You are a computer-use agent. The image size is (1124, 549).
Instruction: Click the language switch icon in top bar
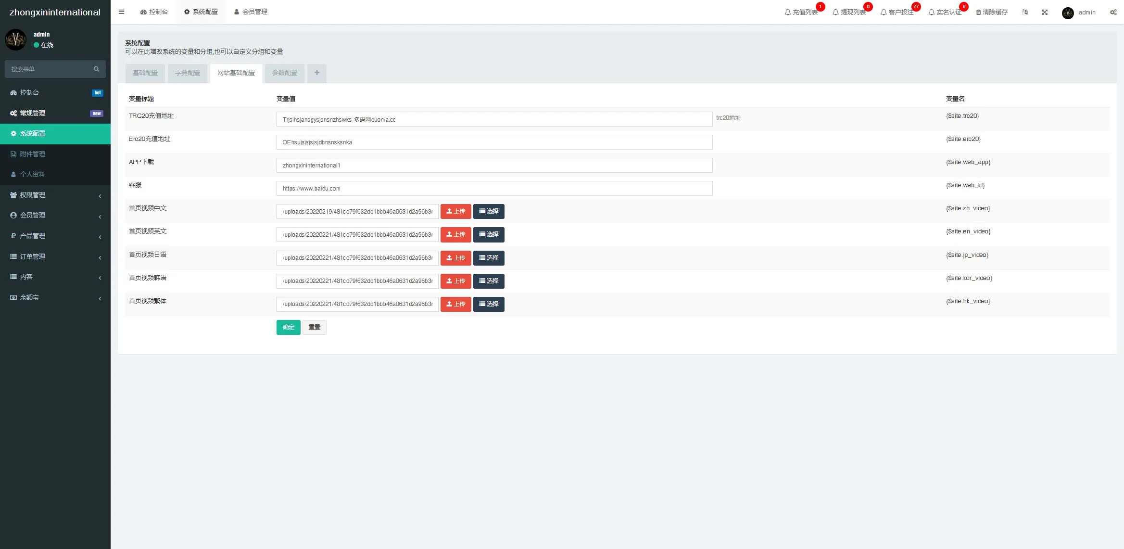click(1025, 12)
